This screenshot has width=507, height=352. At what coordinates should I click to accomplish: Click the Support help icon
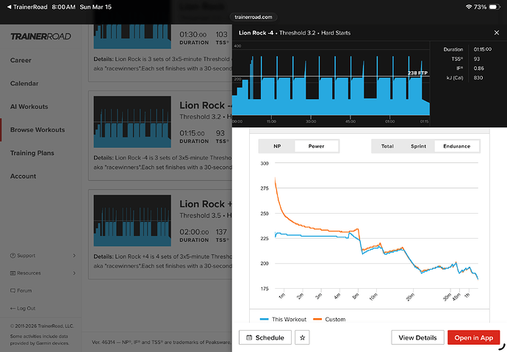(x=12, y=255)
